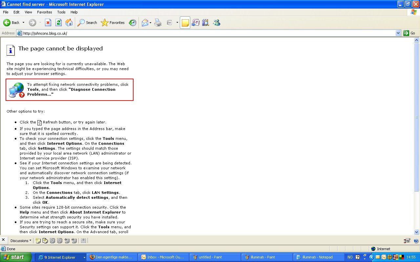Open the Tools menu
Viewport: 420px width, 262px height.
[61, 12]
